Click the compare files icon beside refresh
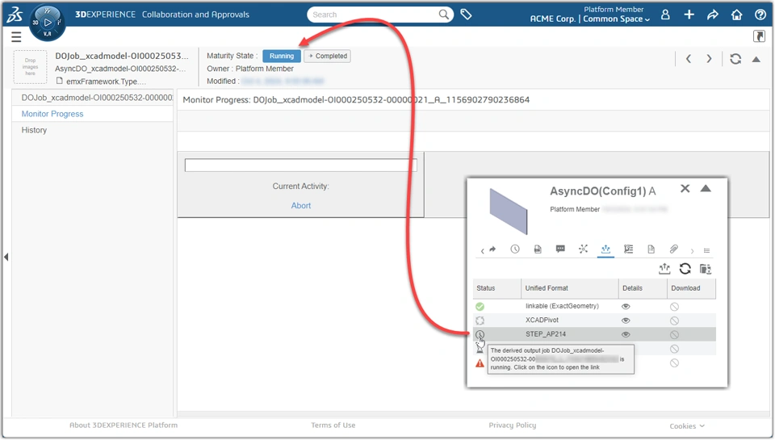Image resolution: width=775 pixels, height=440 pixels. [x=706, y=269]
